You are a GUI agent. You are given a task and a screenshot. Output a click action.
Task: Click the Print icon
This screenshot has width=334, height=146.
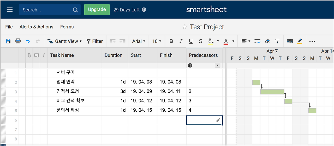[x=18, y=41]
